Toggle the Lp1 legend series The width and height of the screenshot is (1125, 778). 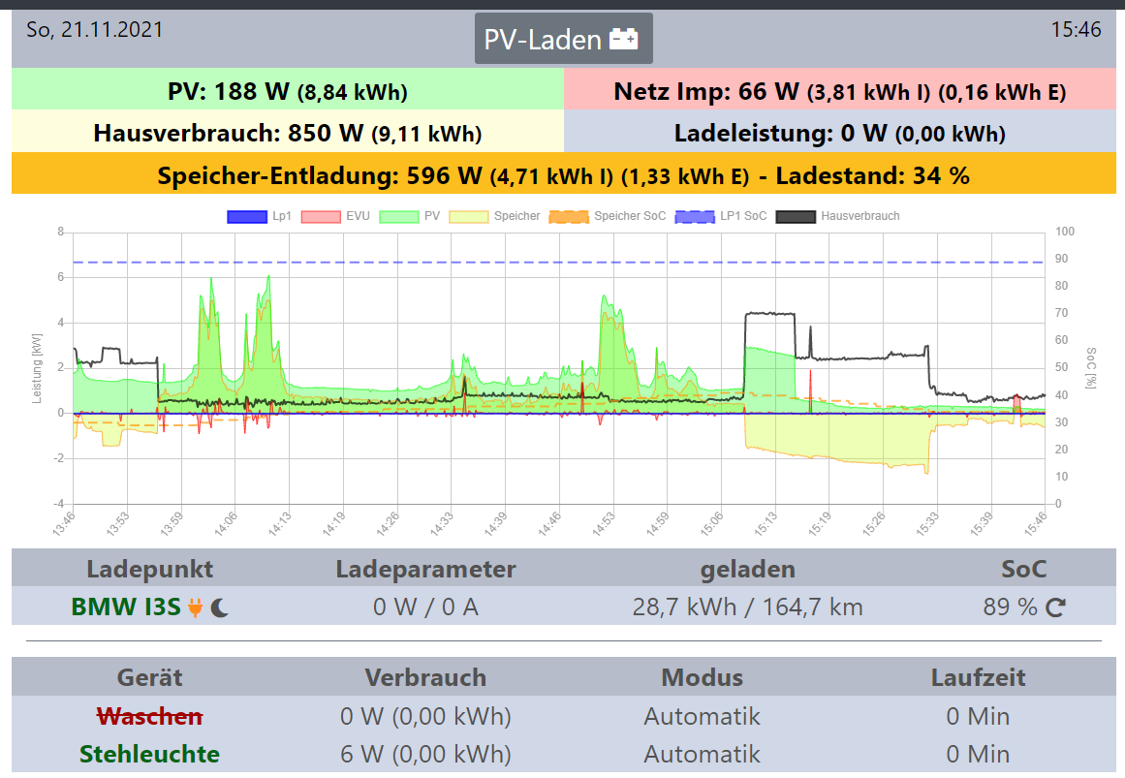click(x=259, y=216)
